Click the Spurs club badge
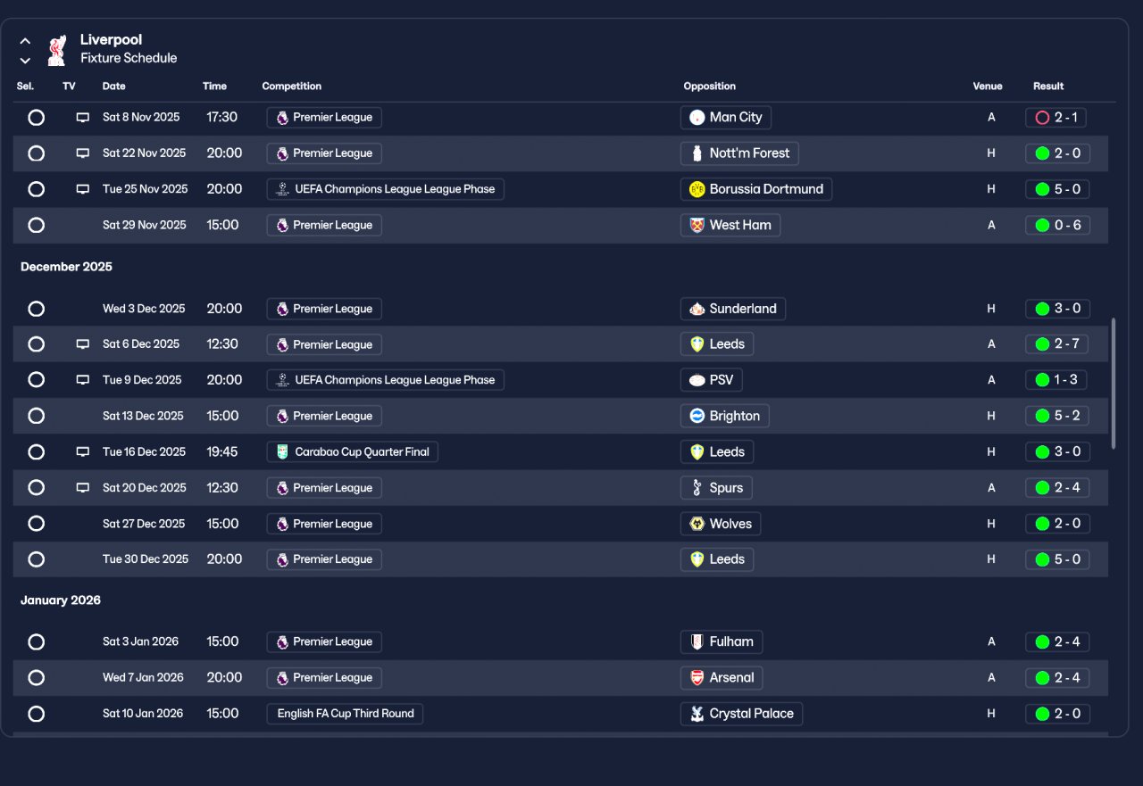The image size is (1143, 786). click(x=697, y=488)
